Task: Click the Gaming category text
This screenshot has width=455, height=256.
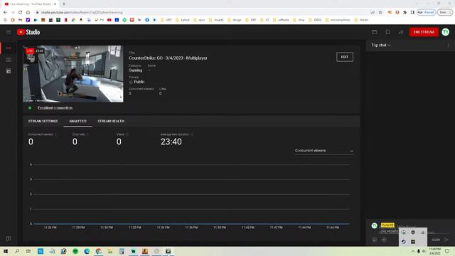Action: pos(136,70)
